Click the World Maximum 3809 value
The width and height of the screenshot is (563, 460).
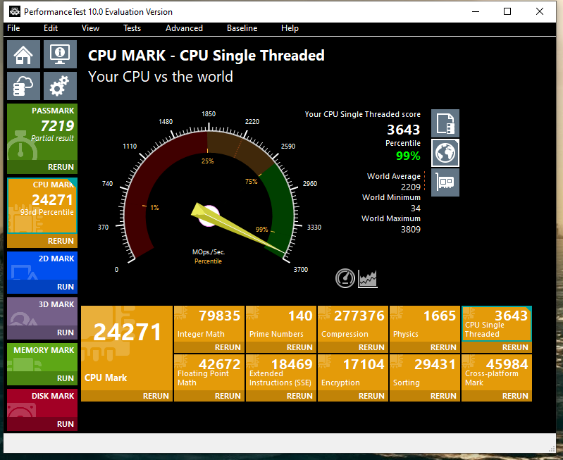411,229
